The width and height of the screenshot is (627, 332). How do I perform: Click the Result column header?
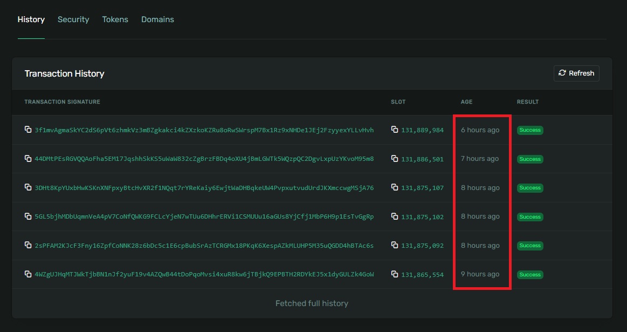click(527, 101)
